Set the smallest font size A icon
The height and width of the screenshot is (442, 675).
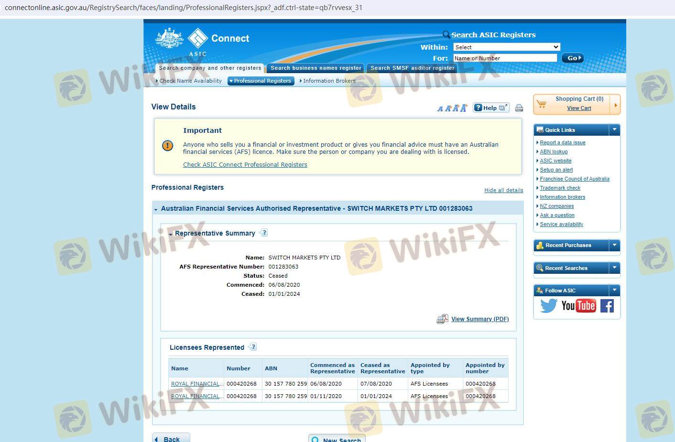click(440, 109)
